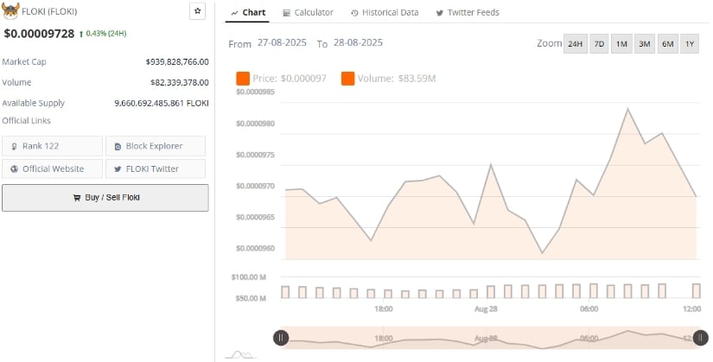713x362 pixels.
Task: Switch to the Calculator tab
Action: coord(308,13)
